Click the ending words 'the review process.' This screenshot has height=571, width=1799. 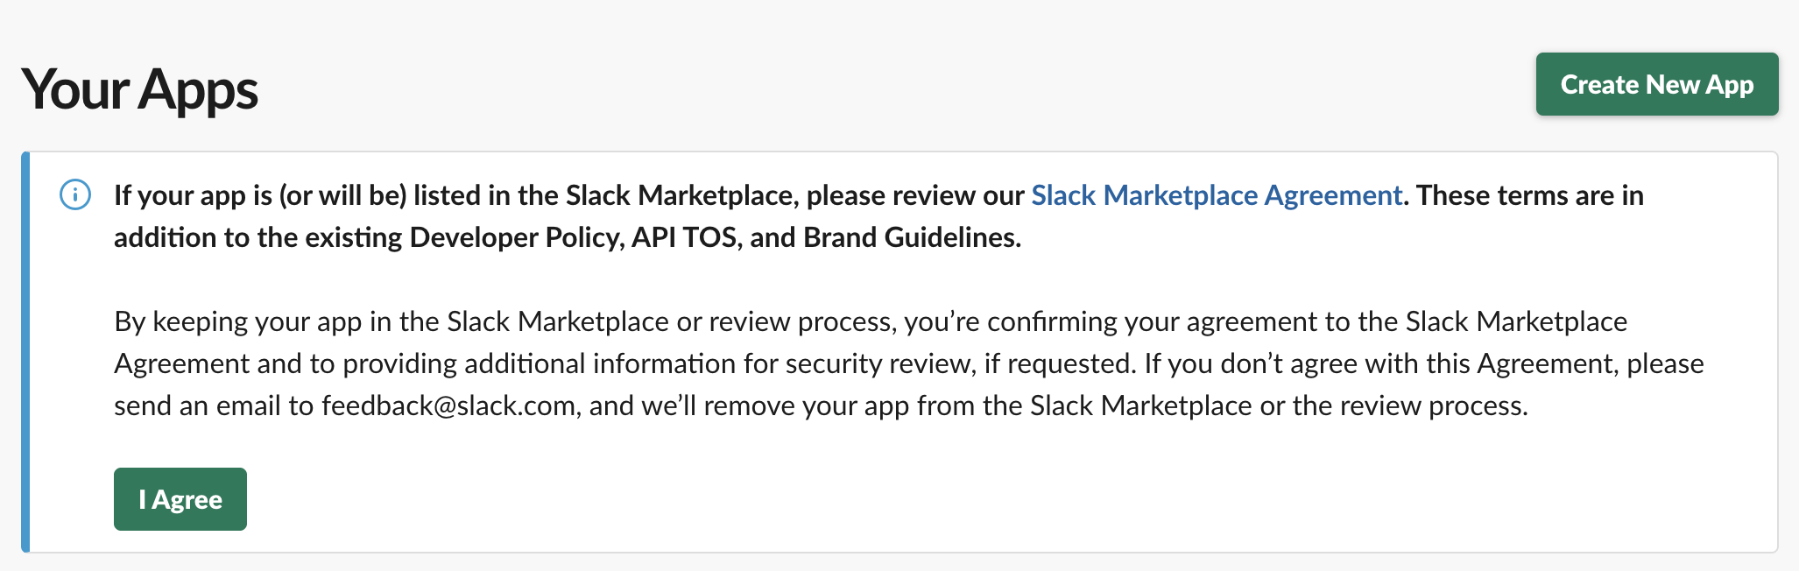tap(1410, 405)
